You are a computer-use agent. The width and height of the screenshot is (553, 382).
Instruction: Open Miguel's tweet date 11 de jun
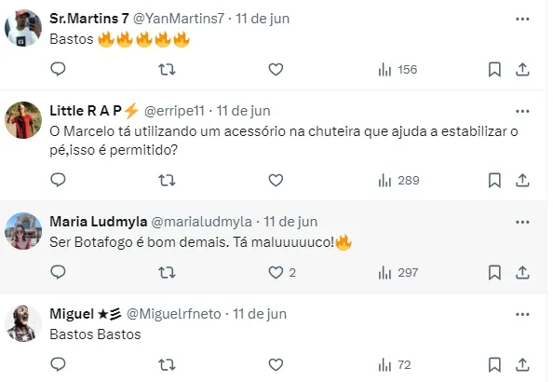260,314
